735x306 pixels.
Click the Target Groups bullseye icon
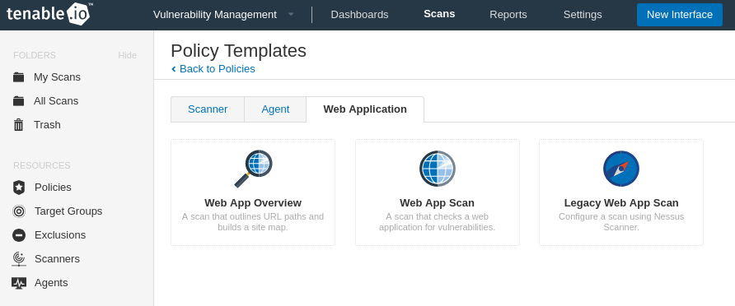pos(19,211)
